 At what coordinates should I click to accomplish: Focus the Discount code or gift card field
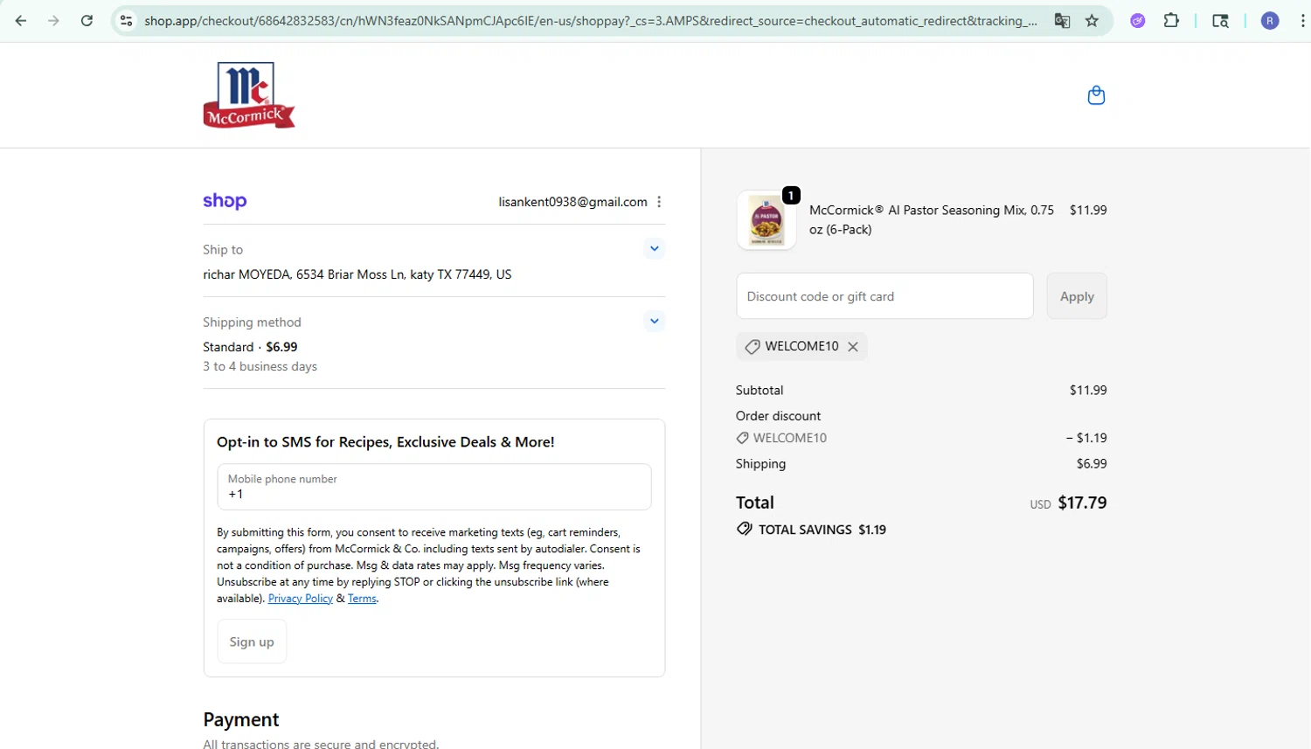tap(884, 296)
